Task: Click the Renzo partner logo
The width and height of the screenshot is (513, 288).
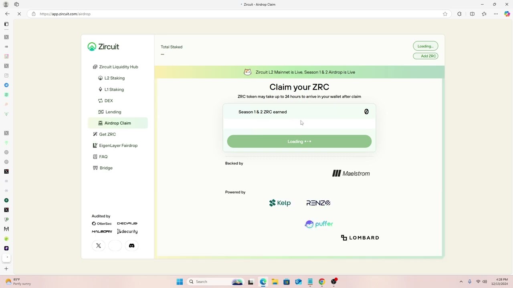Action: point(318,203)
